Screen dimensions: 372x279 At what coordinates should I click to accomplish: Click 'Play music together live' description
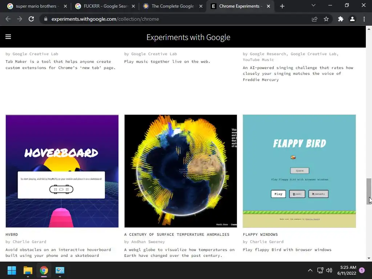[167, 61]
